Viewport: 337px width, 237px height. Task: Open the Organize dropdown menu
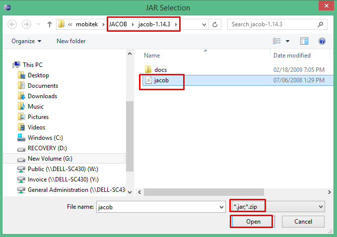(26, 41)
